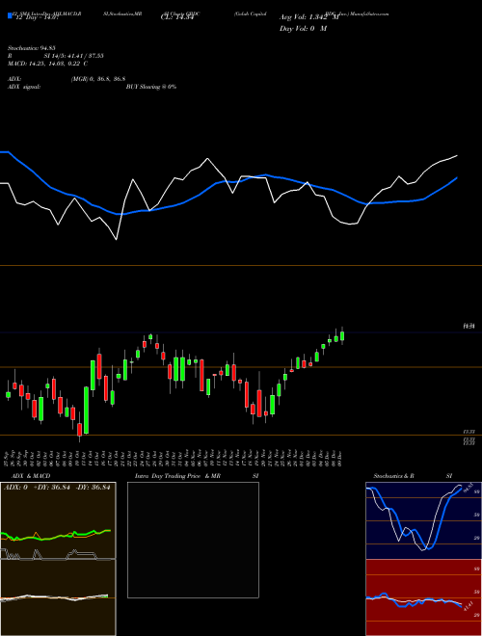Click the 'CL: 14.34' closing price label

pos(177,17)
